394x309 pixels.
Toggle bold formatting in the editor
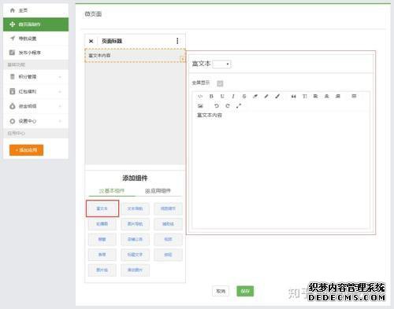211,96
